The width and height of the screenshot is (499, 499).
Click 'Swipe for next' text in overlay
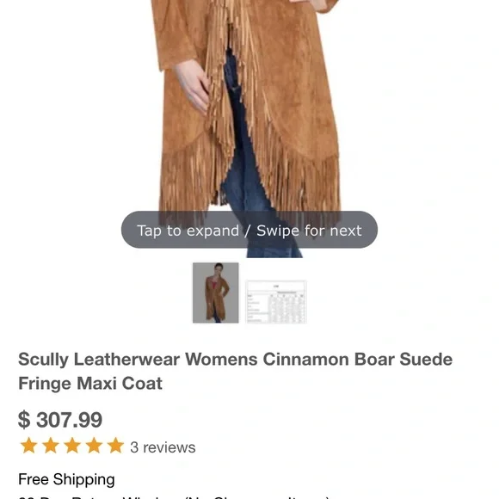(309, 231)
